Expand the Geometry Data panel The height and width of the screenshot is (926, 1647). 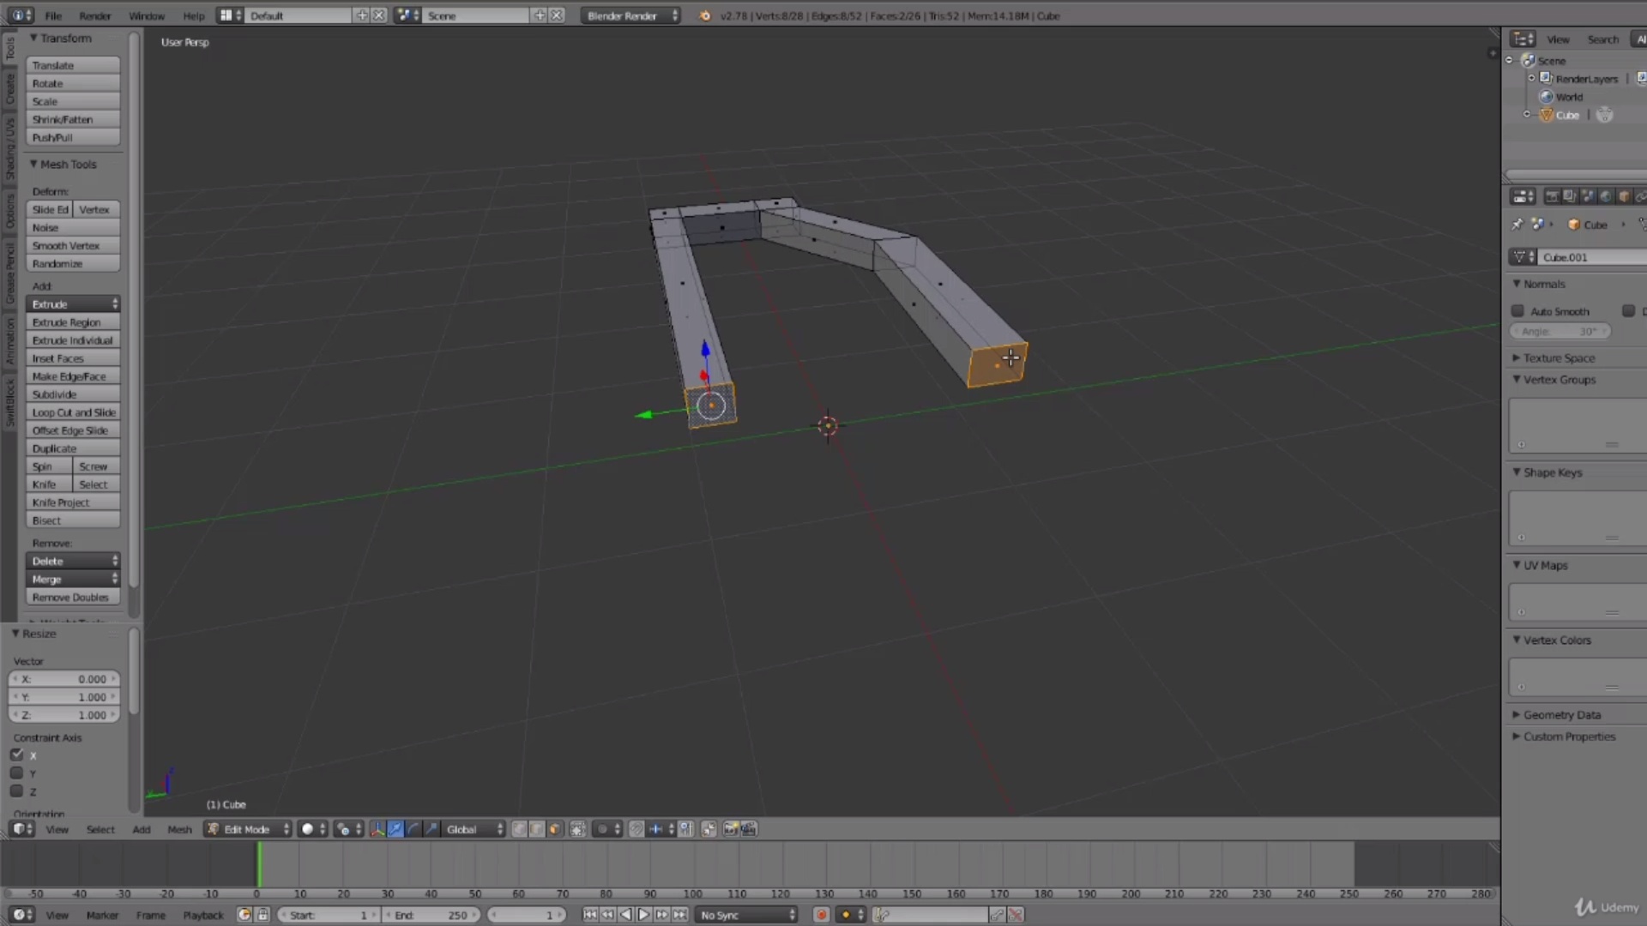coord(1561,714)
